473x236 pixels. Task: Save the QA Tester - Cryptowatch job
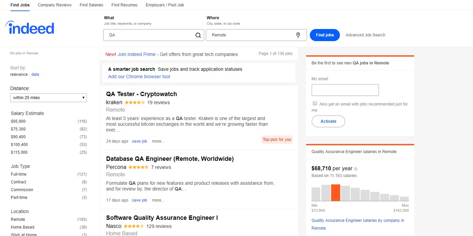pos(140,141)
